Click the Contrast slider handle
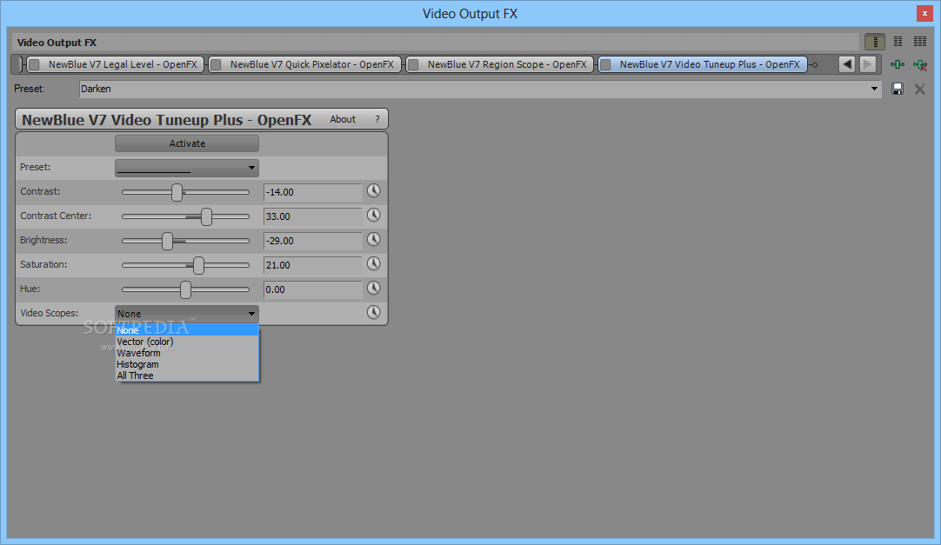This screenshot has width=941, height=545. [177, 192]
